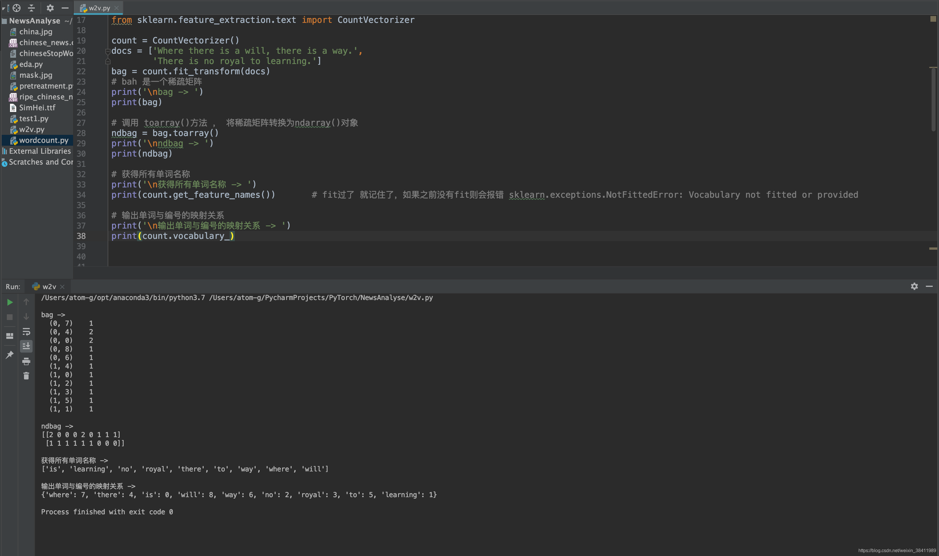Close the w2v.py editor tab
The height and width of the screenshot is (556, 939).
pos(117,8)
